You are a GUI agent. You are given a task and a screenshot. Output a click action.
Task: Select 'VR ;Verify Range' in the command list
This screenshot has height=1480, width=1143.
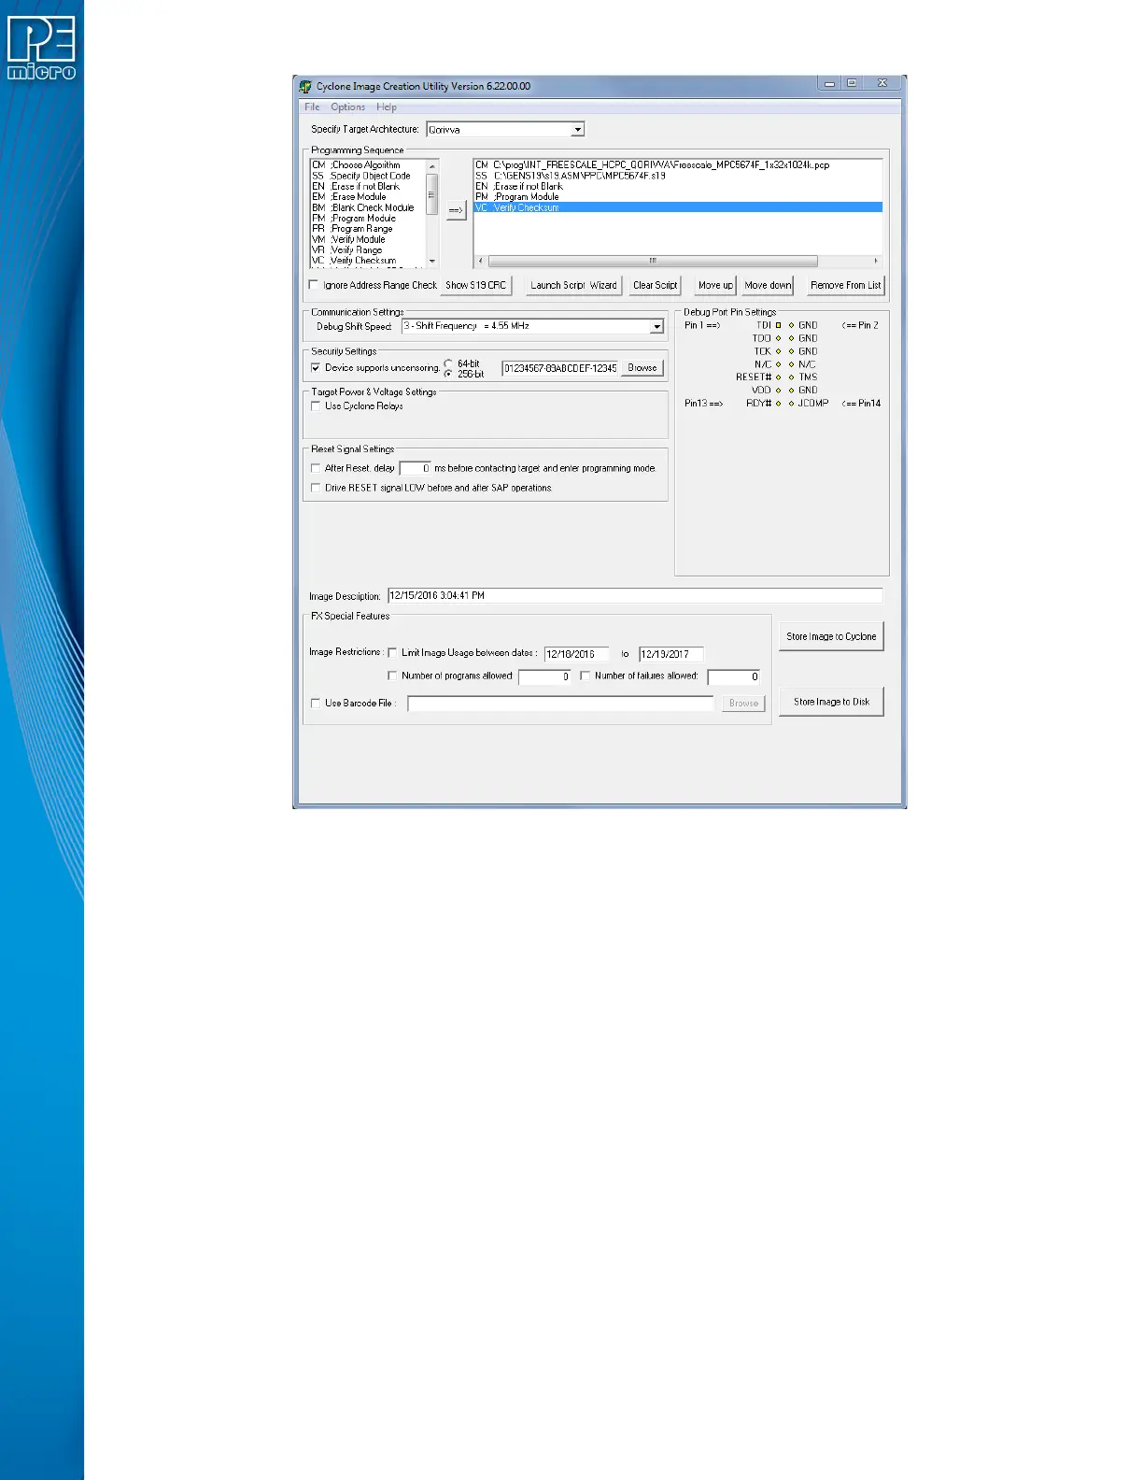pos(368,250)
